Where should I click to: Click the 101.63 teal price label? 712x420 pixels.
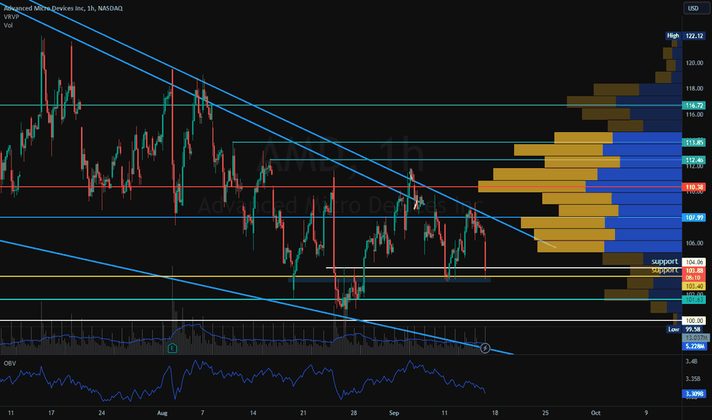click(x=694, y=299)
